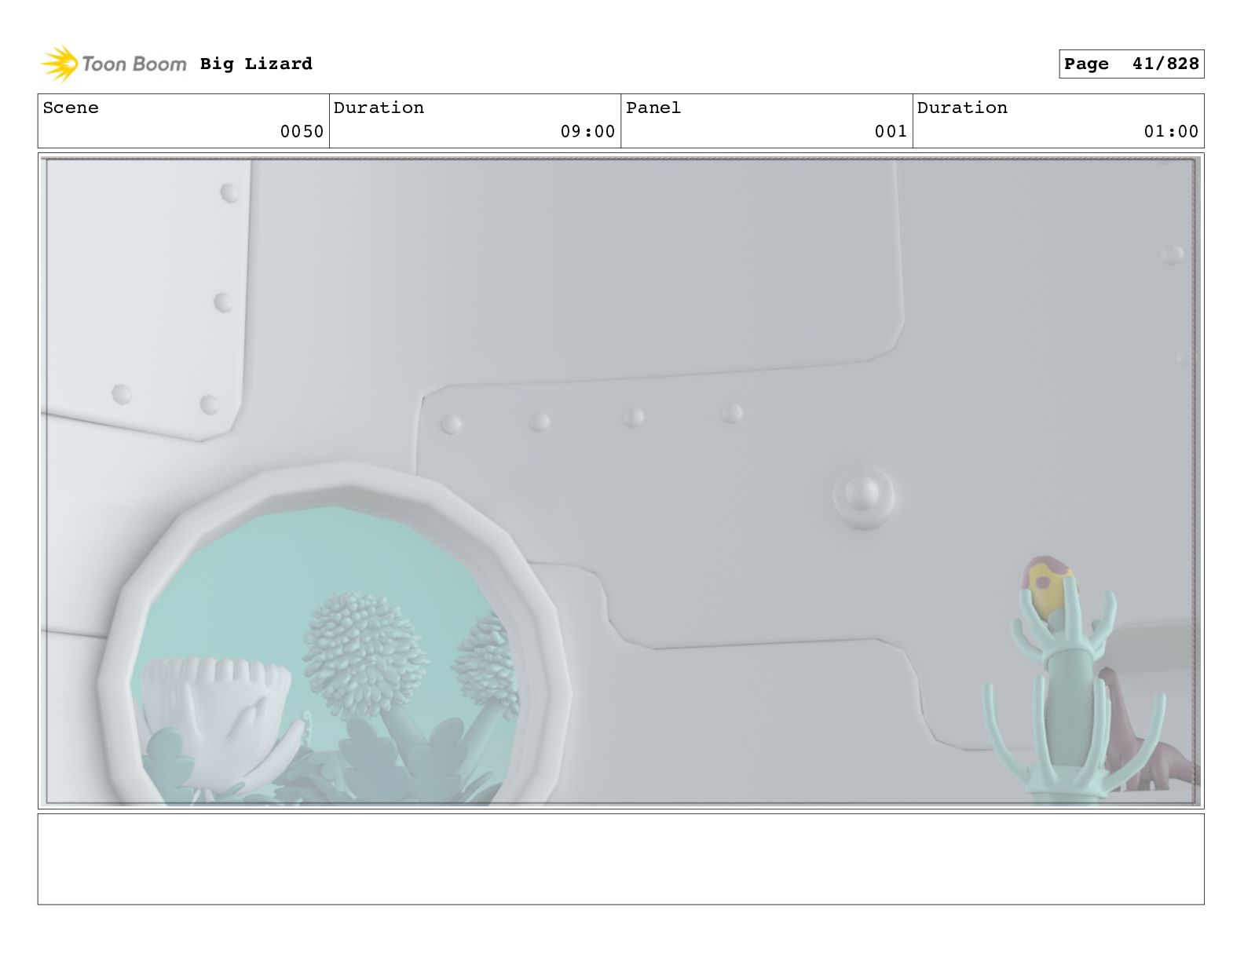Screen dimensions: 1244x961
Task: Click panel duration value '01:00'
Action: point(1171,132)
